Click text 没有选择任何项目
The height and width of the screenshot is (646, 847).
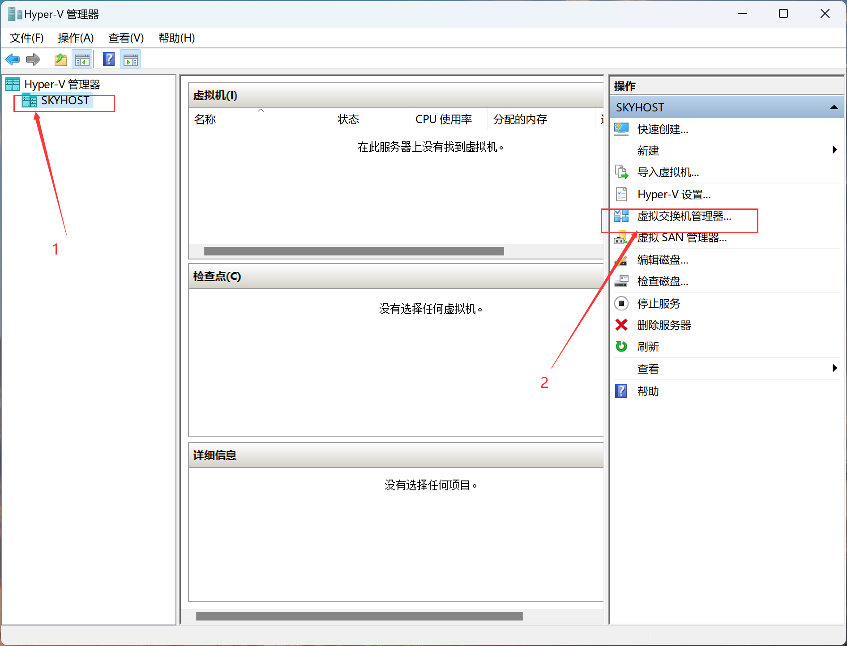[431, 485]
